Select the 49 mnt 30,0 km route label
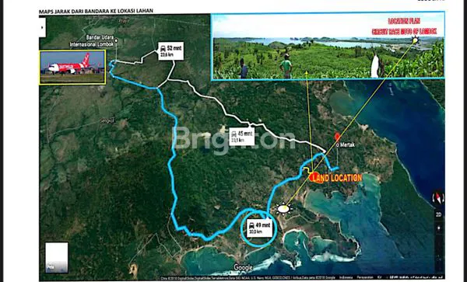 [x=260, y=228]
